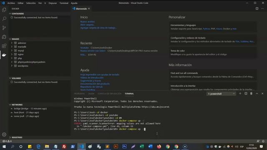Select the bridge network entry

[30, 108]
